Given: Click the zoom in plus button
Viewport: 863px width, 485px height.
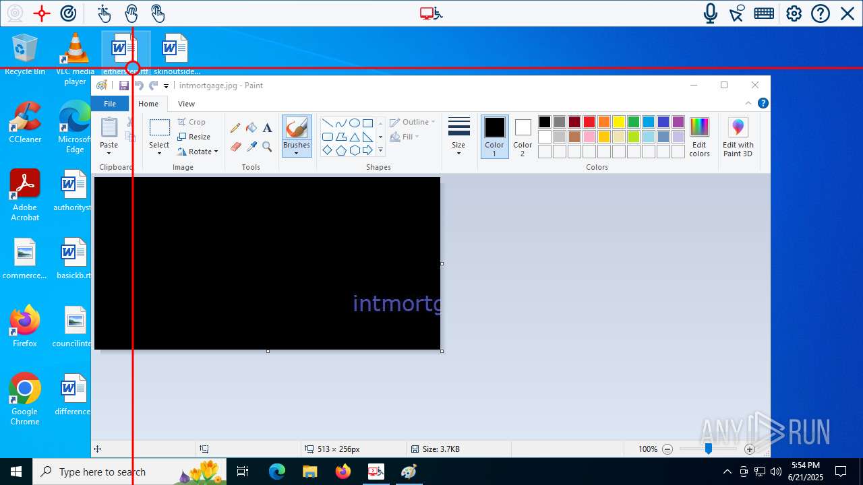Looking at the screenshot, I should [x=750, y=449].
